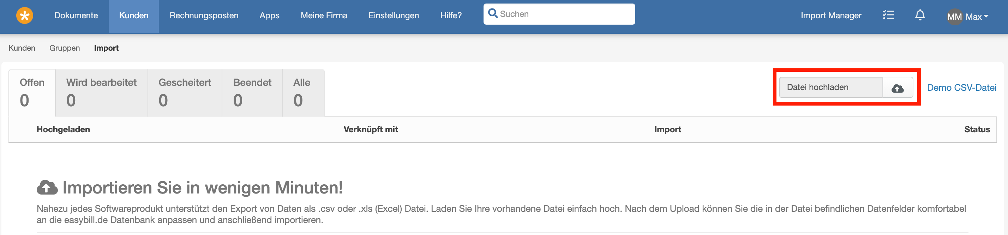
Task: Select the Beendet tab
Action: 252,93
